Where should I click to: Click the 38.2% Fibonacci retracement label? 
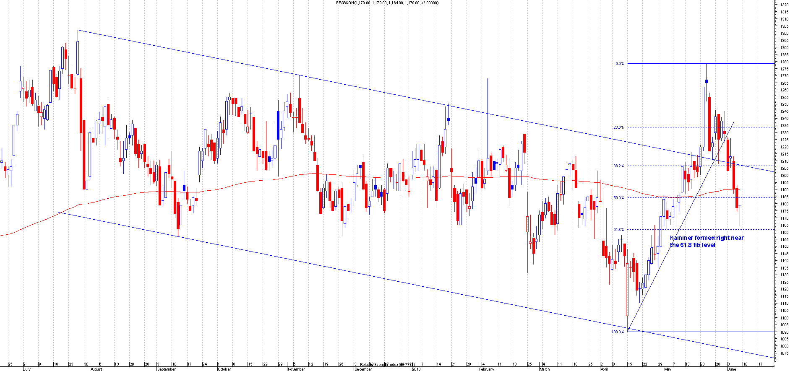click(618, 166)
